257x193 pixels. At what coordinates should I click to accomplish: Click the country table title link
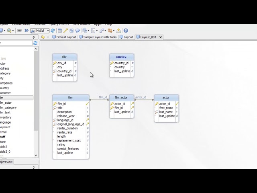coord(121,57)
